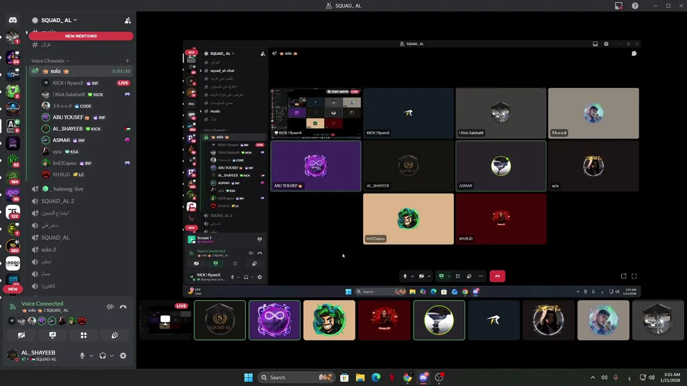The height and width of the screenshot is (386, 687).
Task: Select the solo voice channel
Action: click(x=81, y=71)
